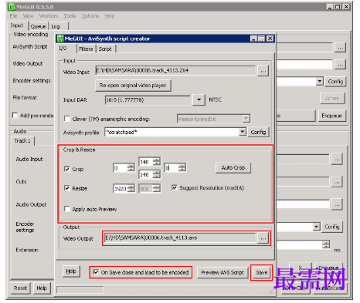Open the Tools menu
The image size is (360, 303).
point(70,16)
